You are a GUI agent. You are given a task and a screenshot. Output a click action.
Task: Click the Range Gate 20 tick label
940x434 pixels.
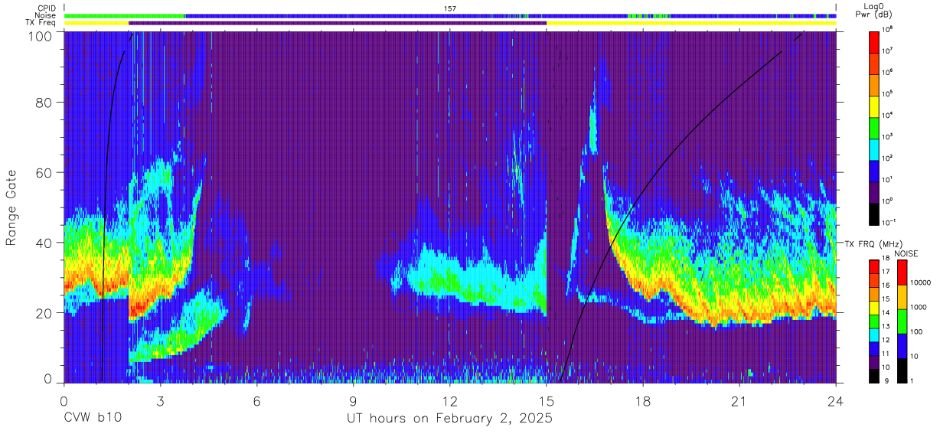coord(44,312)
